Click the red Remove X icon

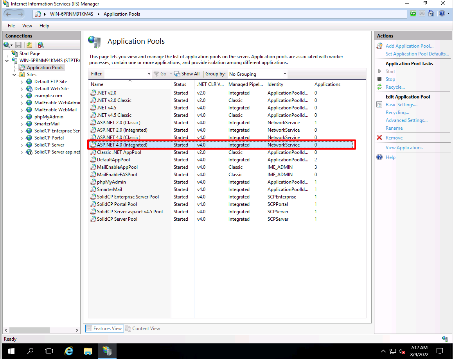pyautogui.click(x=379, y=138)
